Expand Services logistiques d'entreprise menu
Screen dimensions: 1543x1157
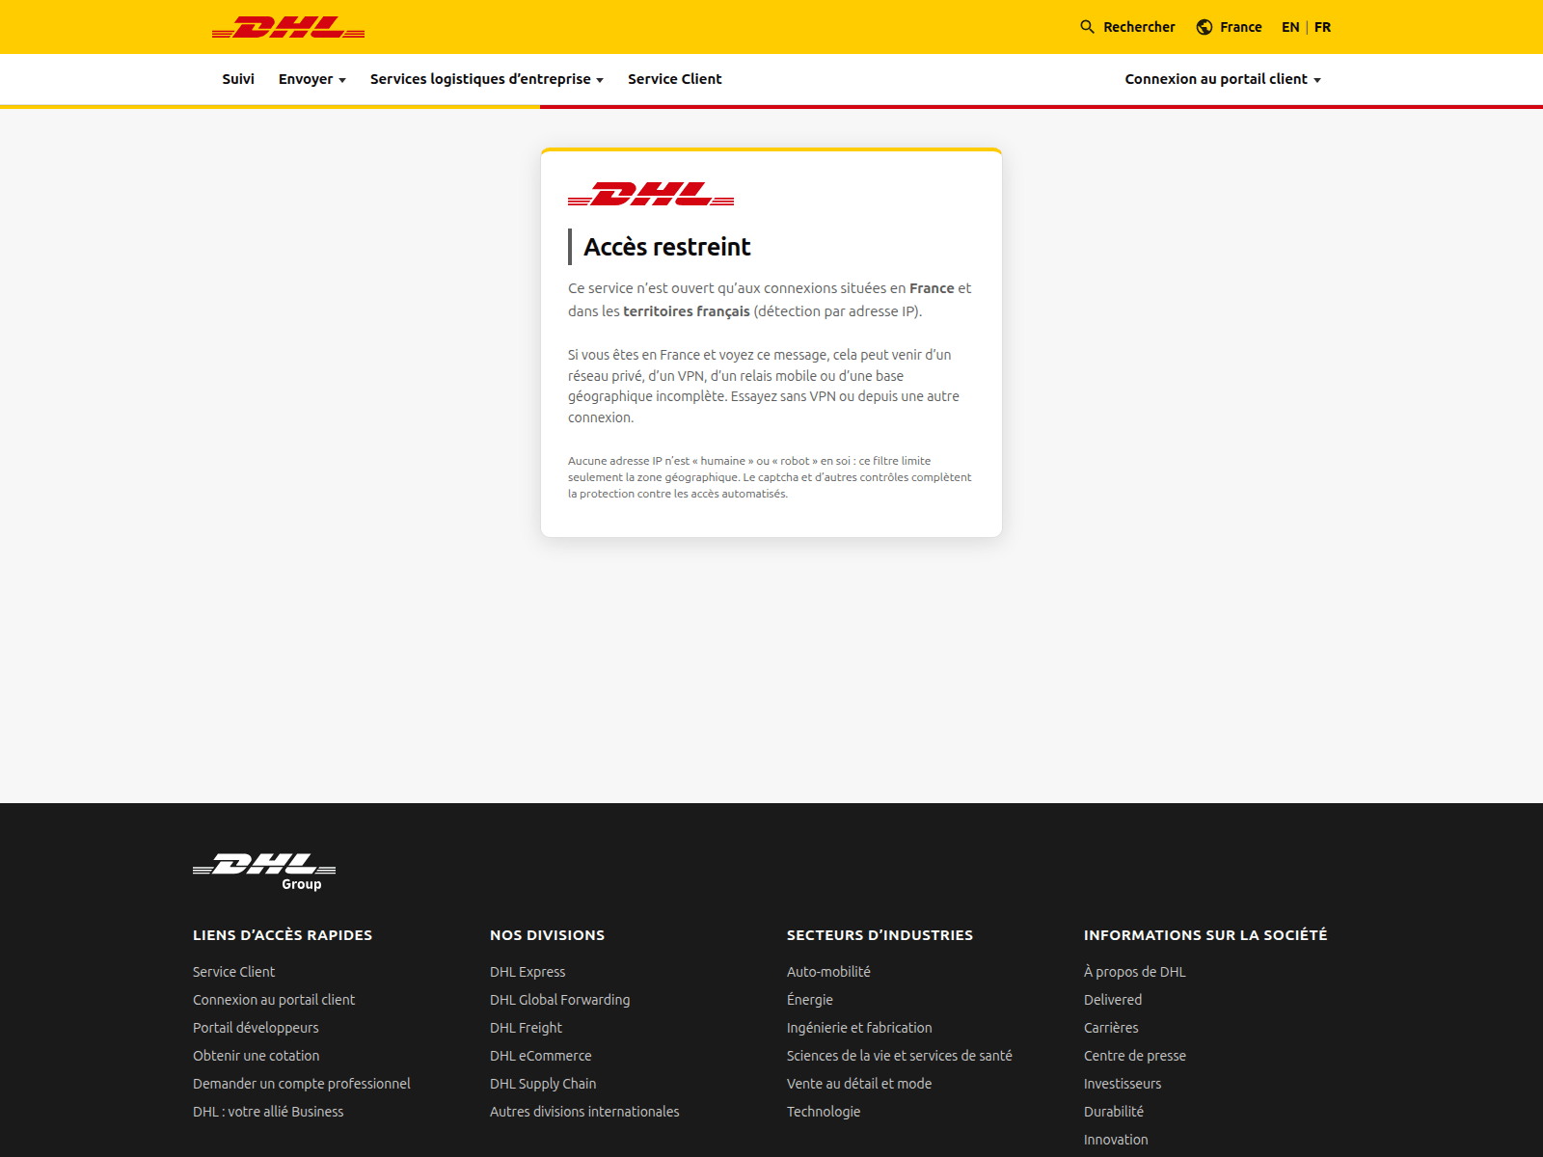pyautogui.click(x=486, y=79)
